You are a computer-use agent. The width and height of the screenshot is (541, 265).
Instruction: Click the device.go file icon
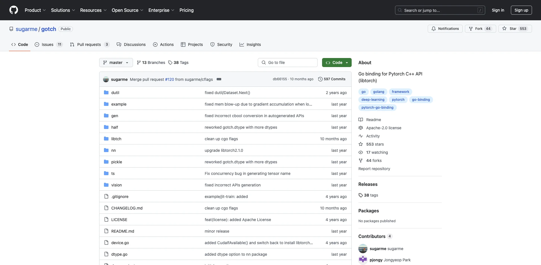coord(106,242)
